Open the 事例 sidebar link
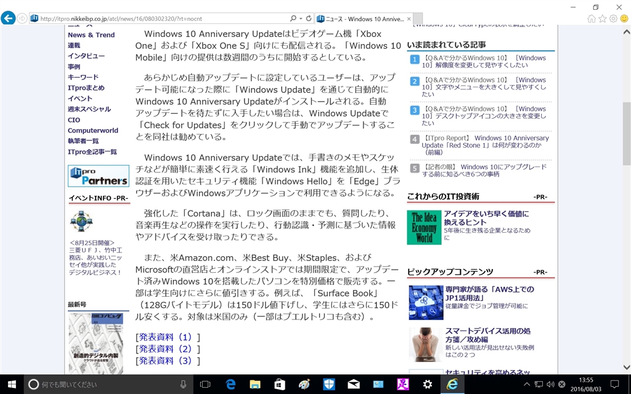The height and width of the screenshot is (394, 631). coord(74,66)
